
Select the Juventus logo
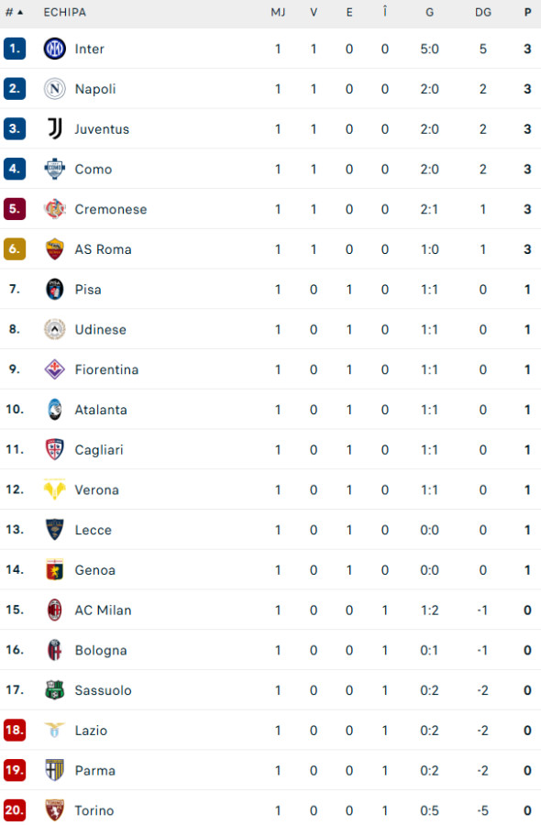point(54,128)
